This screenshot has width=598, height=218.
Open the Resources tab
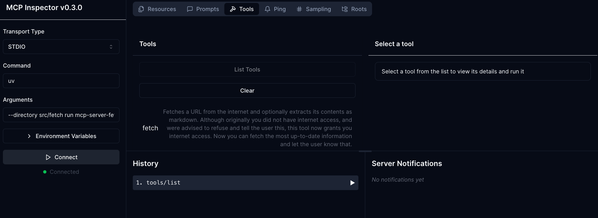coord(157,9)
